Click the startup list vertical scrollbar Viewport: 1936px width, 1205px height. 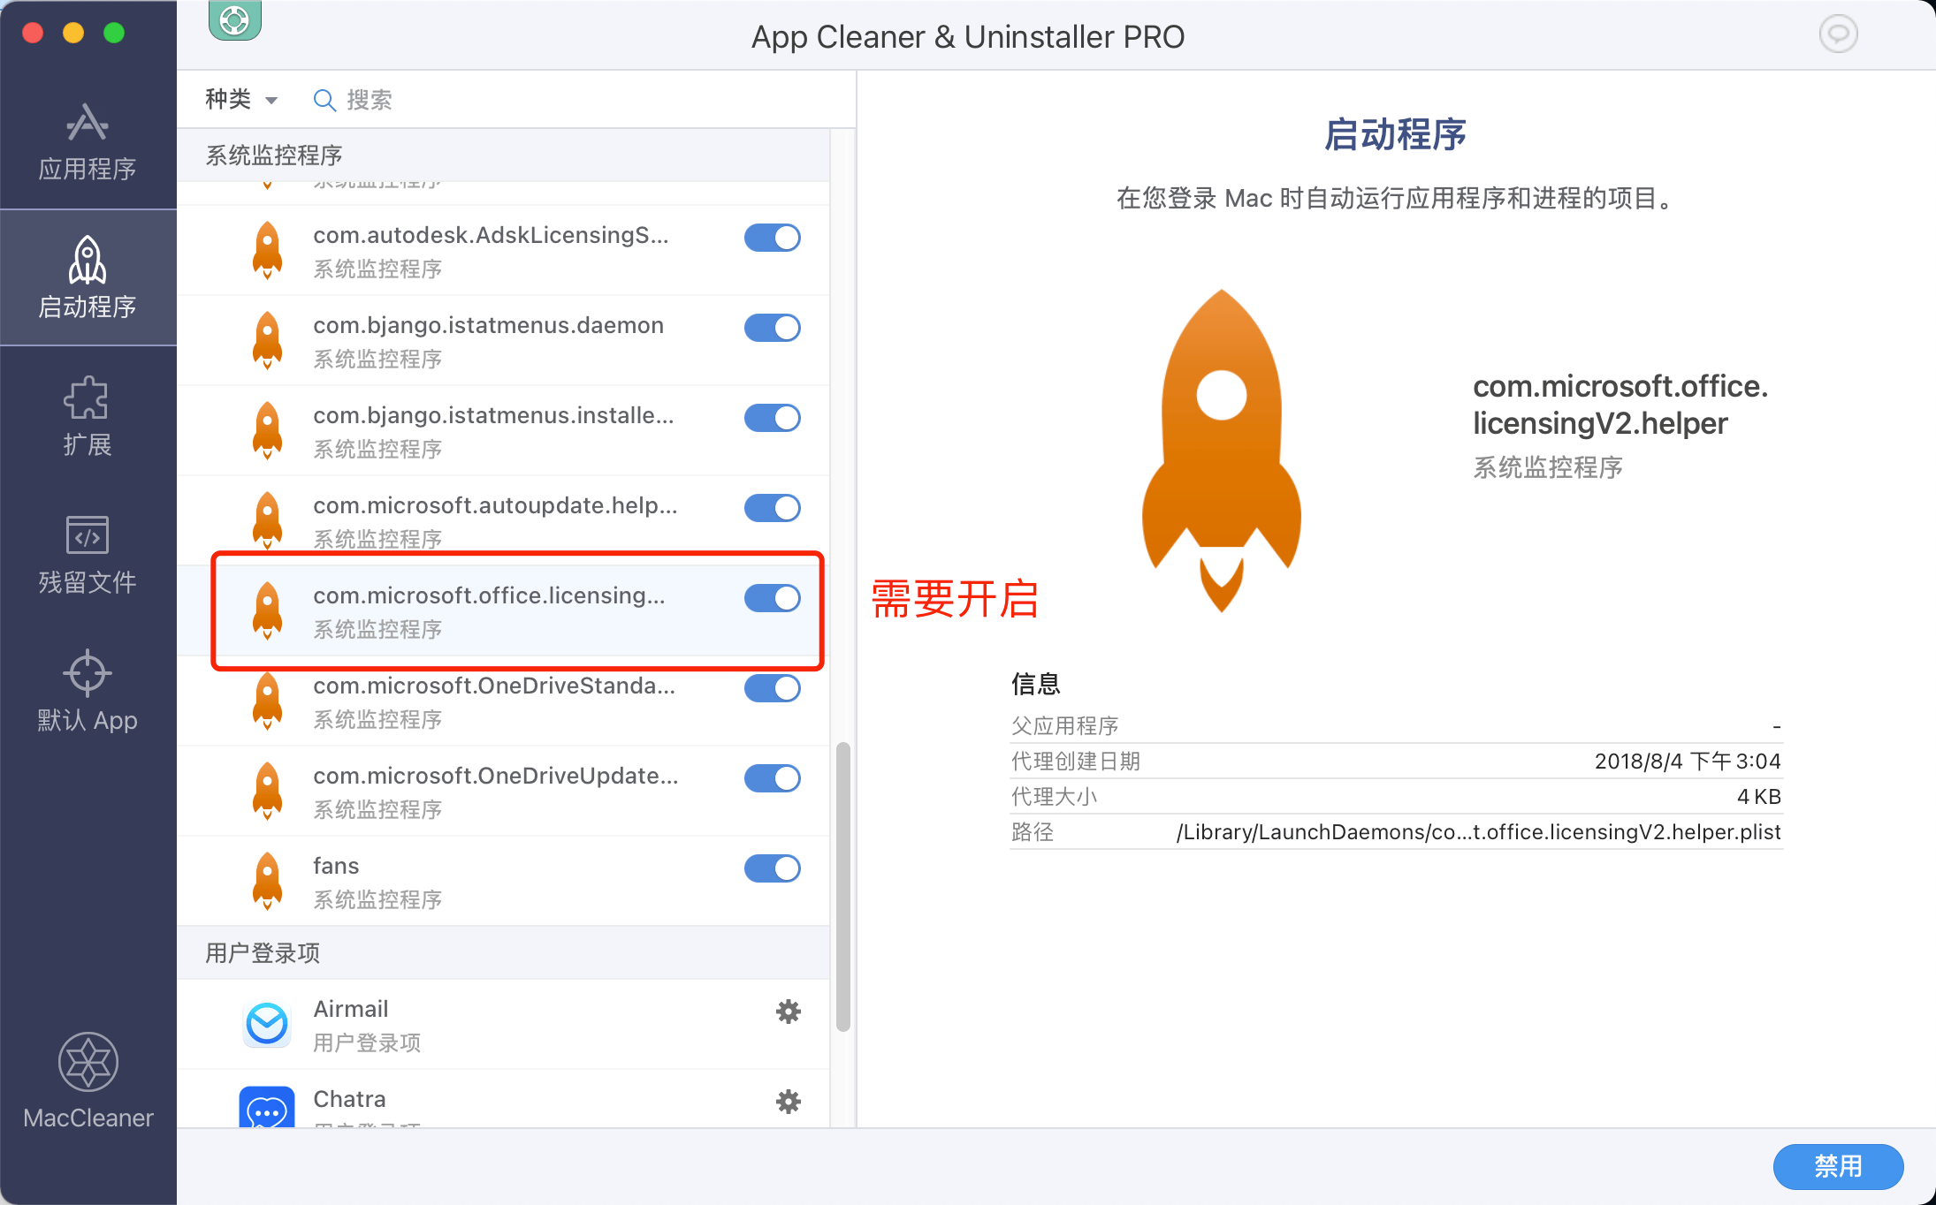842,886
